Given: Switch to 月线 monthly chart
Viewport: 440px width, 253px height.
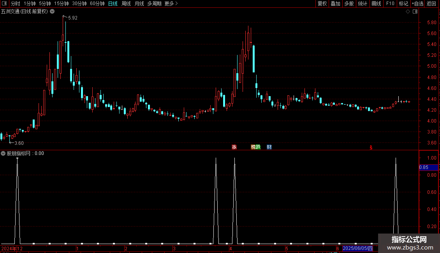Looking at the screenshot, I should click(139, 4).
